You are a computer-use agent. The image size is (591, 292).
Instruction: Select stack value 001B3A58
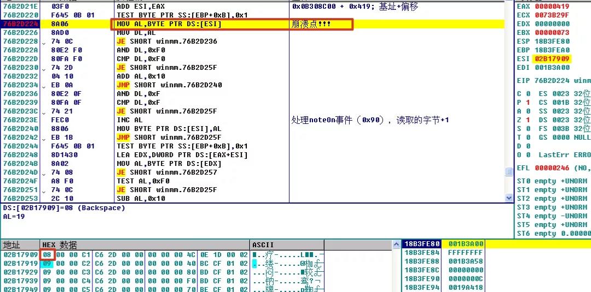(467, 261)
